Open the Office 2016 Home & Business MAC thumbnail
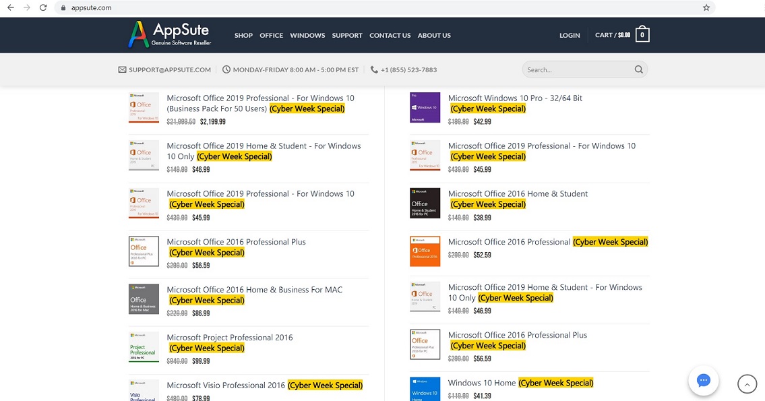765x401 pixels. coord(144,299)
